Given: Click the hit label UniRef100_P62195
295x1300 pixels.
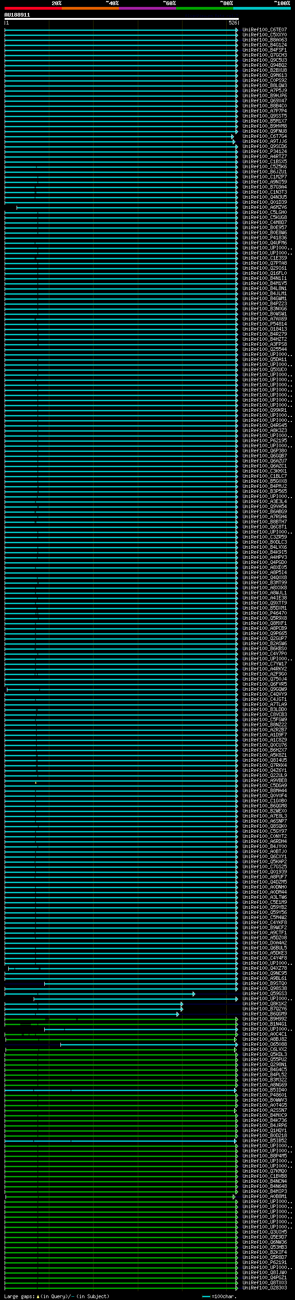Looking at the screenshot, I should click(x=264, y=440).
